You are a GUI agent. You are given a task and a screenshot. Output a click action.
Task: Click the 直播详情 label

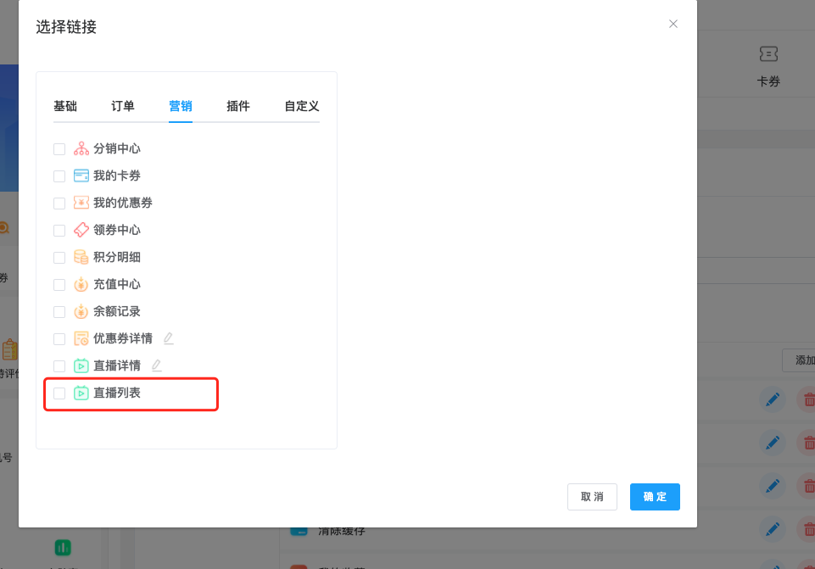117,365
